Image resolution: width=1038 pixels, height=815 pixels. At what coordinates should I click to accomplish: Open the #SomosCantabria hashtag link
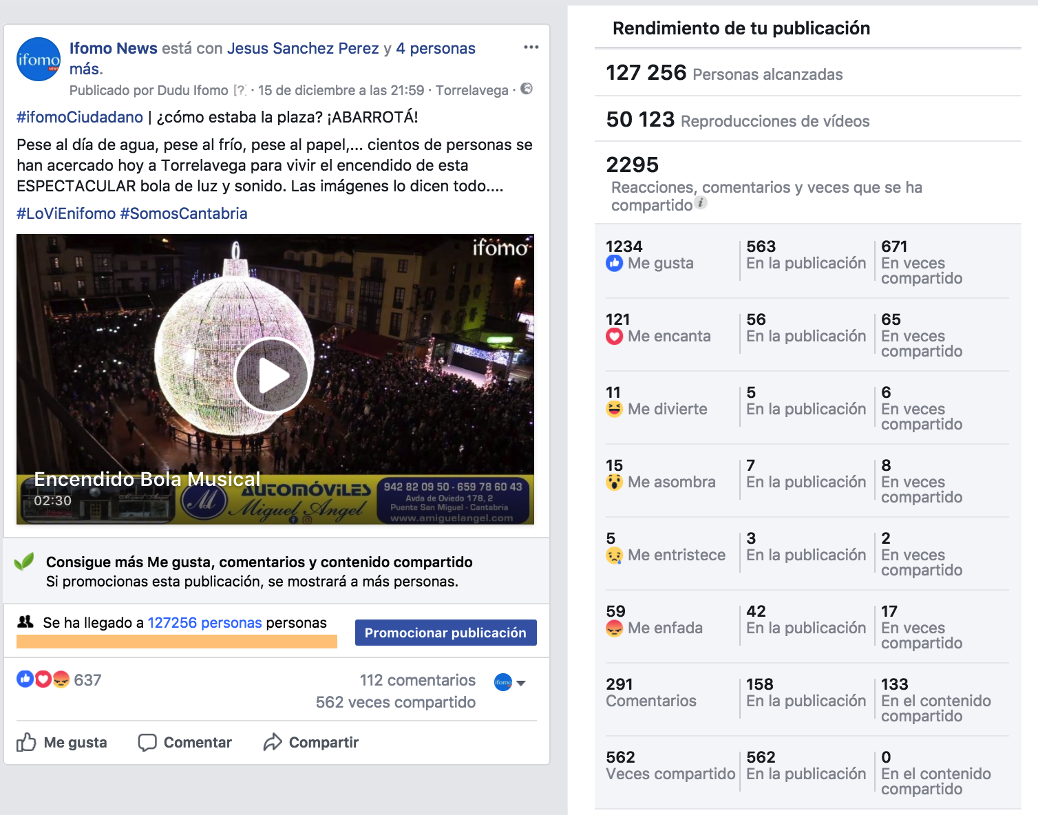click(184, 213)
